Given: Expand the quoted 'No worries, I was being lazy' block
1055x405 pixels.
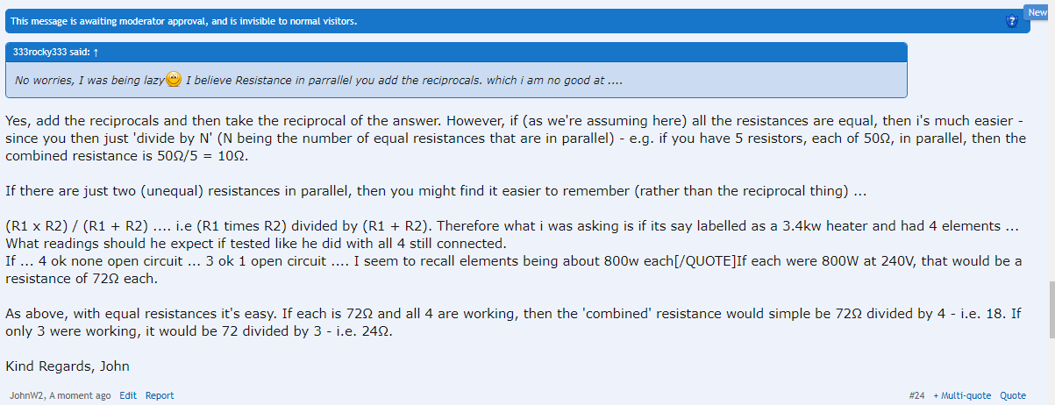Looking at the screenshot, I should click(x=456, y=81).
